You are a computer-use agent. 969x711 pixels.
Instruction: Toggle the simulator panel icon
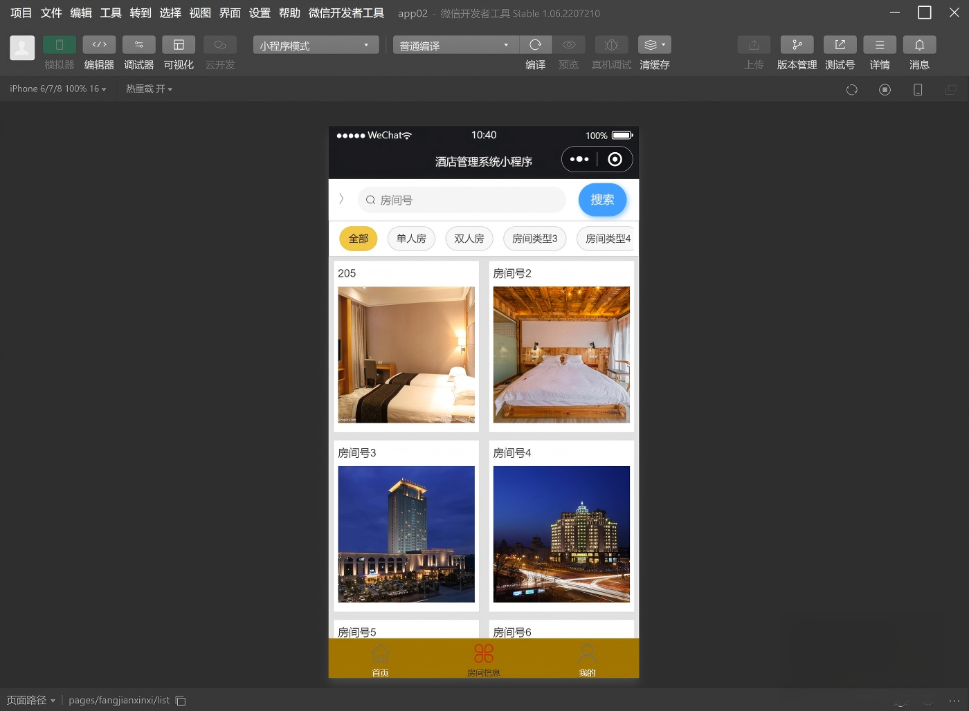click(60, 45)
